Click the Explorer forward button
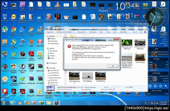Viewport: 170px width, 111px height. coord(49,28)
